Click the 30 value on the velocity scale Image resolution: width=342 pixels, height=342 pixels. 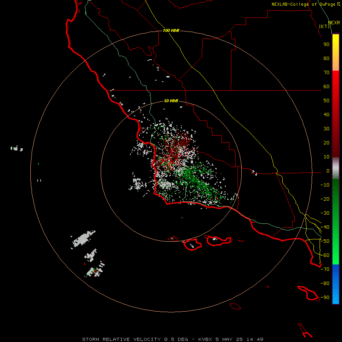pos(326,129)
